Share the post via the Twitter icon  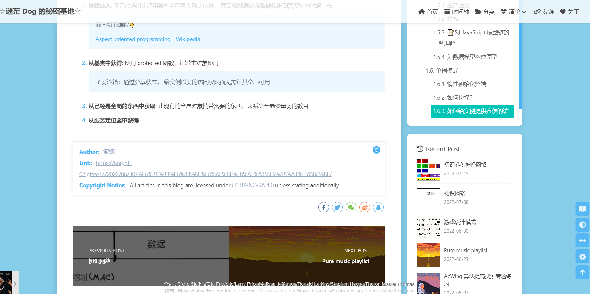pos(337,207)
